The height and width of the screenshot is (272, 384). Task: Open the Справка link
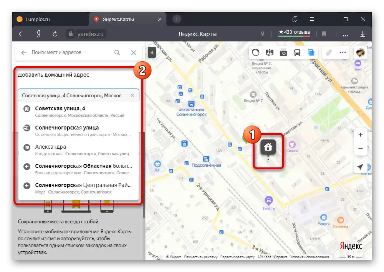[281, 257]
